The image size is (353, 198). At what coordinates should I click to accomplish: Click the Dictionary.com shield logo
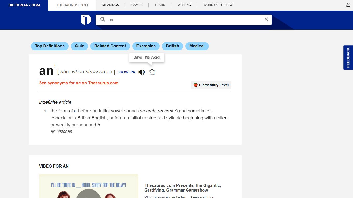(x=86, y=20)
